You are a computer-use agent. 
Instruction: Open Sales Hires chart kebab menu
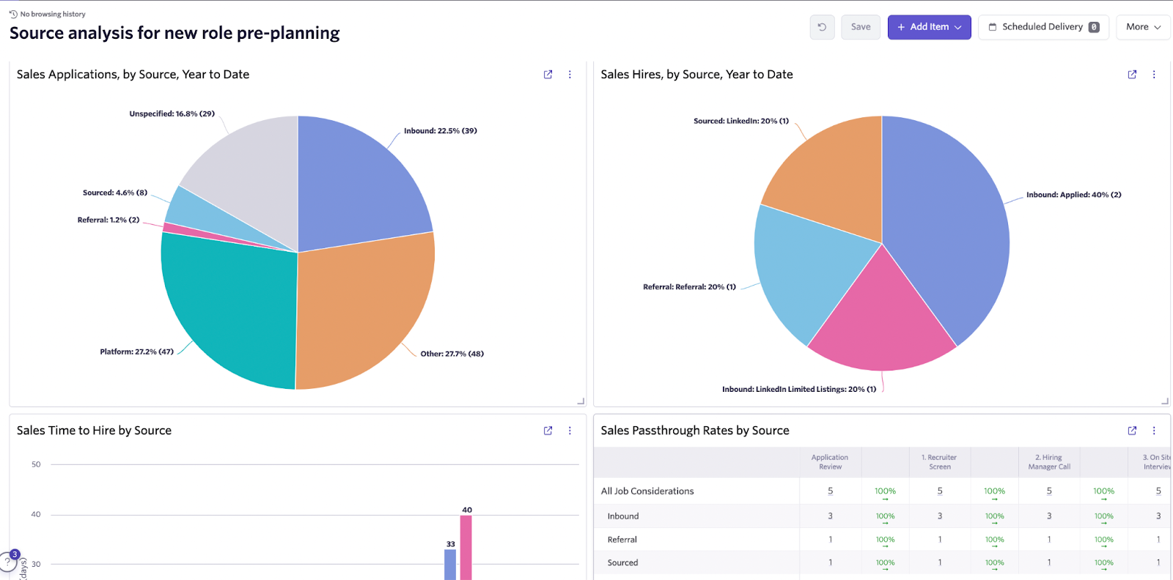click(x=1154, y=75)
